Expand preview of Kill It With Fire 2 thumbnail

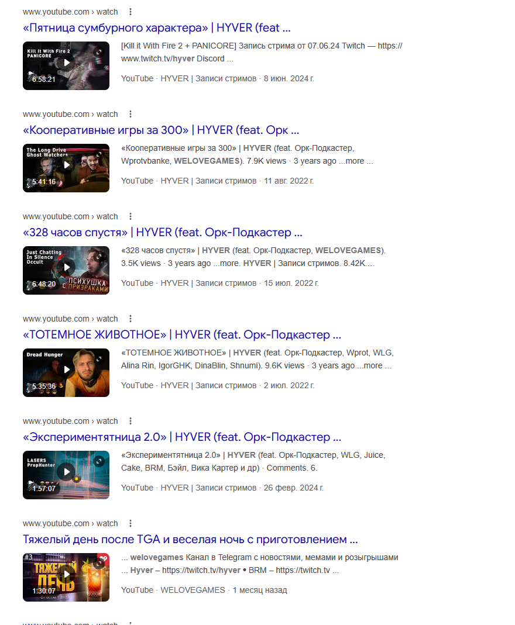click(98, 52)
